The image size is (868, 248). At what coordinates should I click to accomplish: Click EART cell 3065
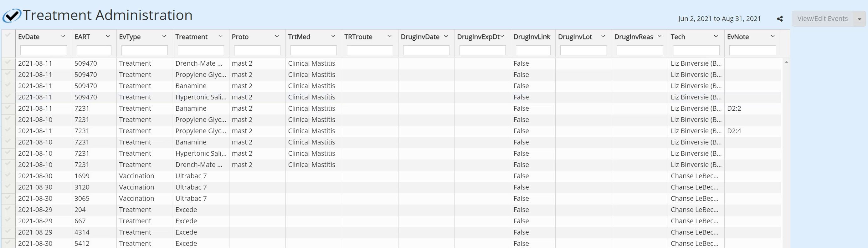pyautogui.click(x=94, y=199)
